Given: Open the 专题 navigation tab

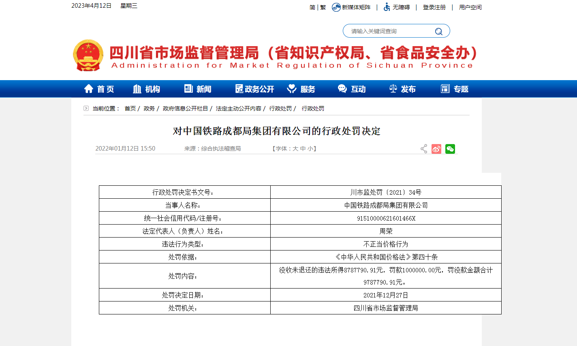Looking at the screenshot, I should click(x=455, y=89).
